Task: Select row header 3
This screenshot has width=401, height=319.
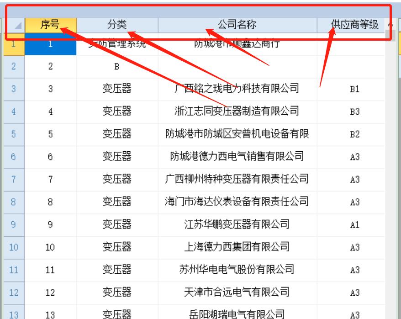Action: coord(14,89)
